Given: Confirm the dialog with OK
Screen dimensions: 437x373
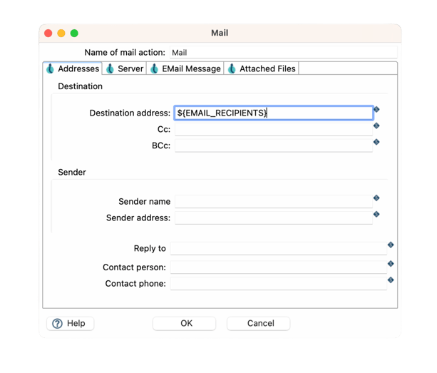Looking at the screenshot, I should click(x=184, y=323).
